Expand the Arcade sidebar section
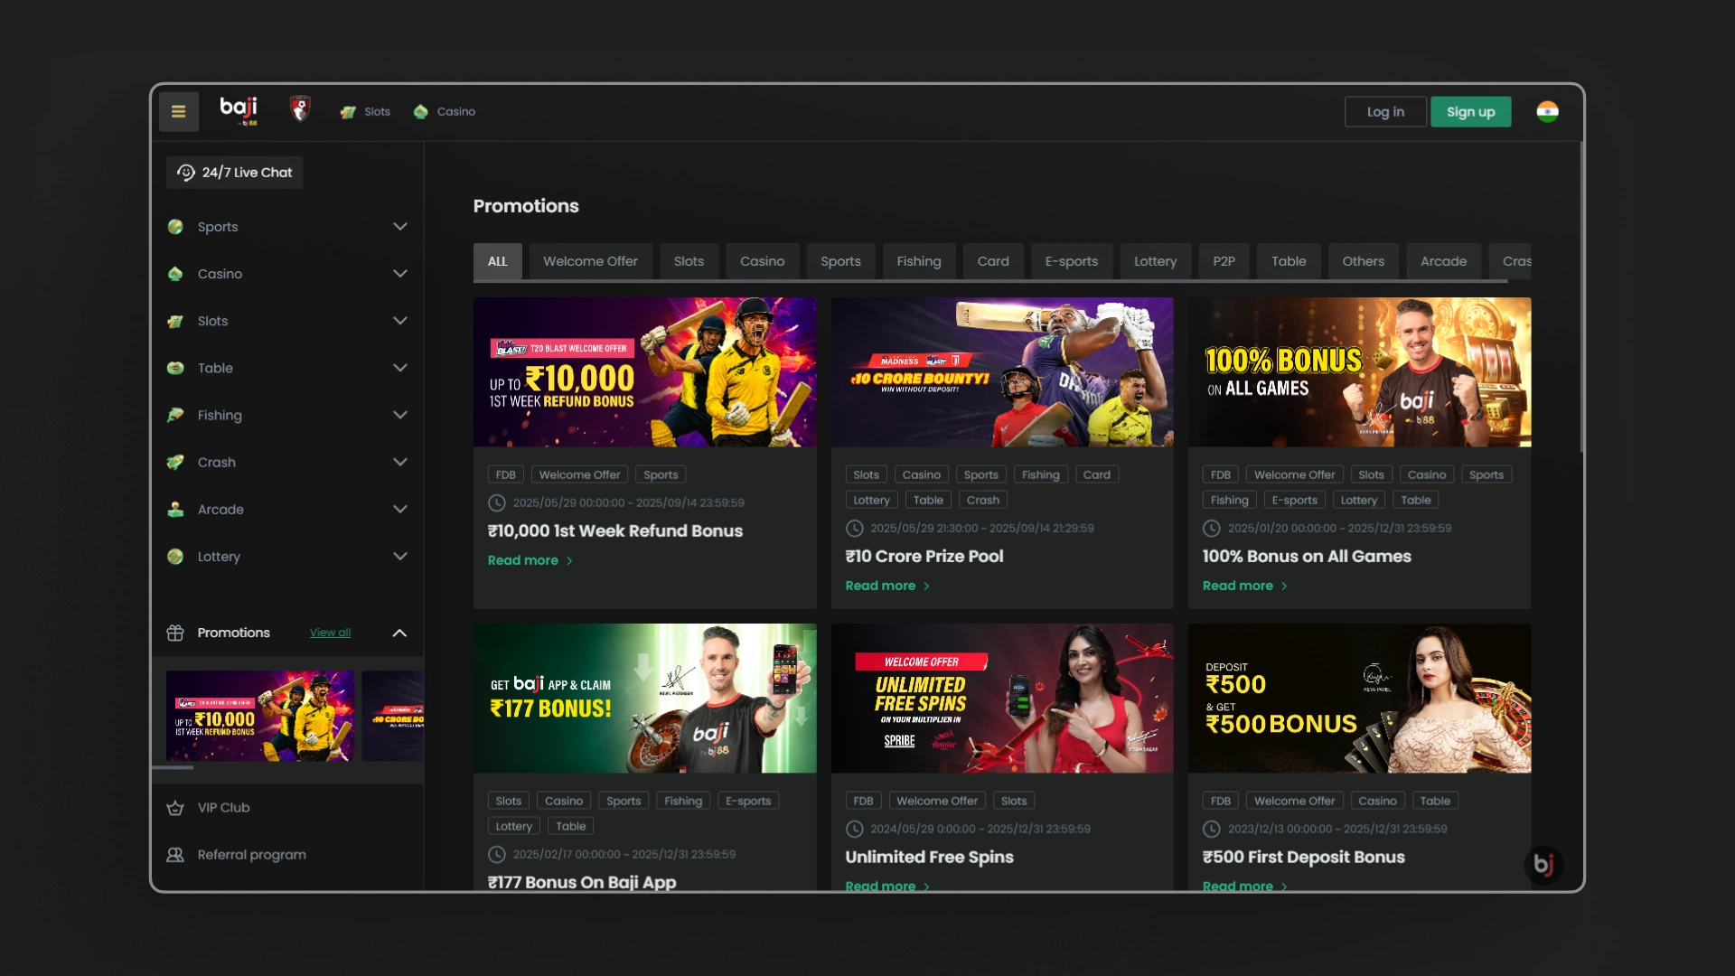This screenshot has width=1735, height=976. pos(400,509)
